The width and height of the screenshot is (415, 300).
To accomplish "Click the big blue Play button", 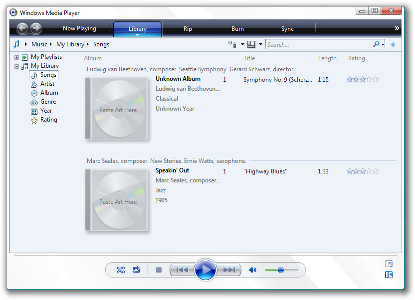I will pyautogui.click(x=206, y=270).
